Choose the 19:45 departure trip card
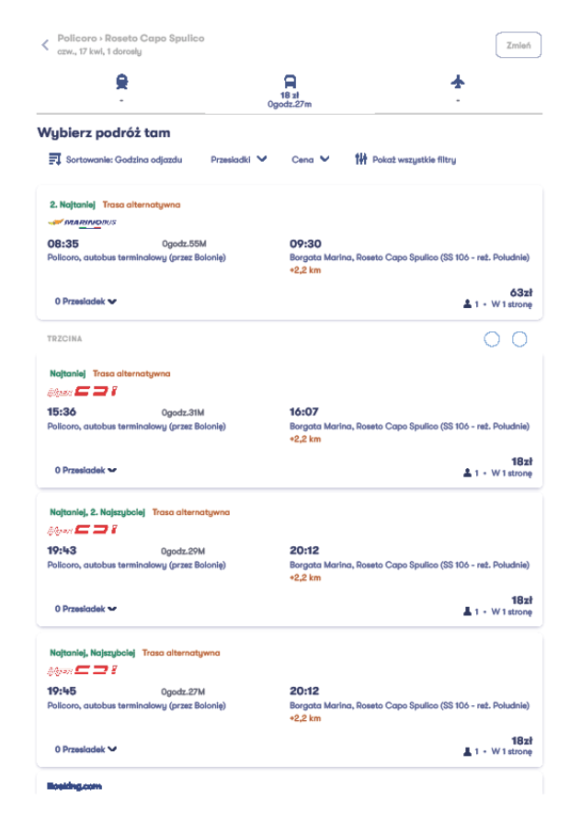The height and width of the screenshot is (823, 581). tap(290, 701)
